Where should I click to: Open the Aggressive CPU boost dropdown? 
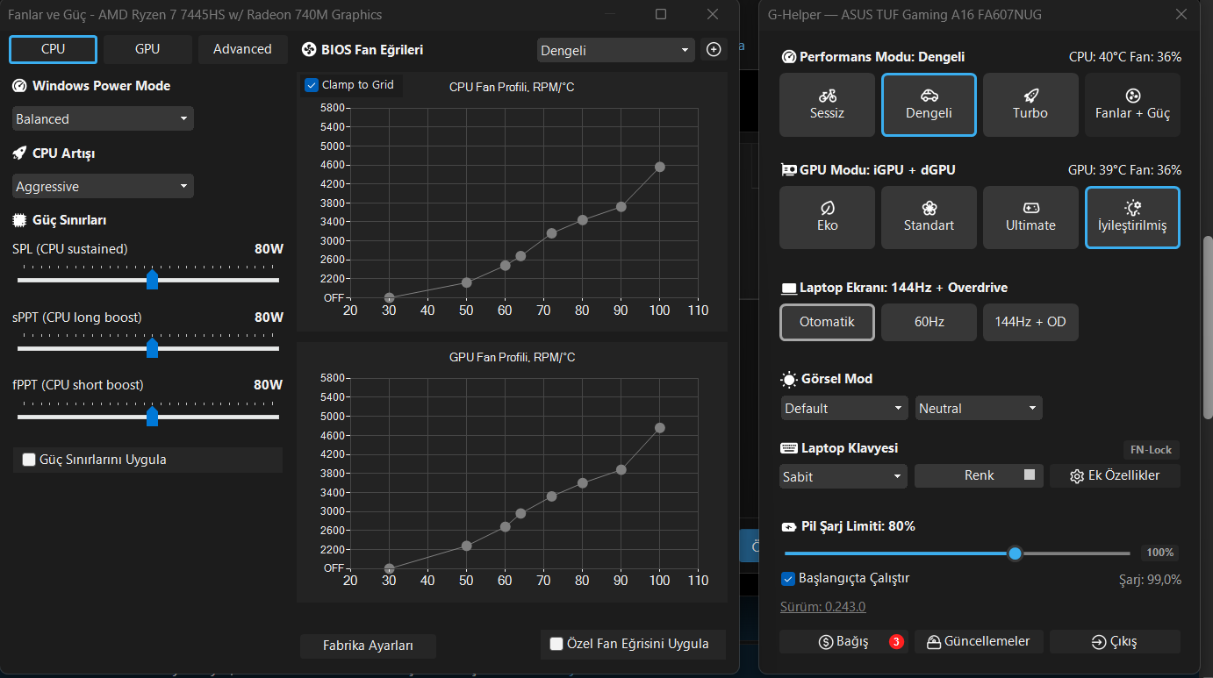tap(103, 186)
